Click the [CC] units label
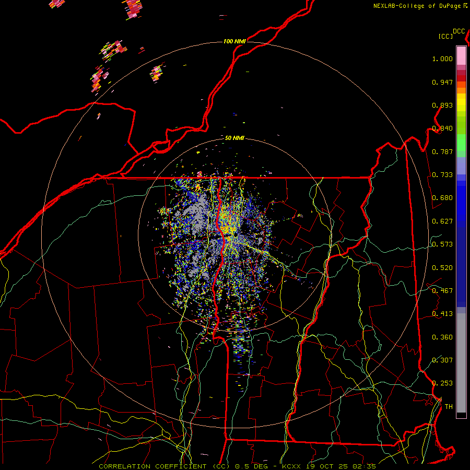Screen dimensions: 470x470 tap(445, 36)
